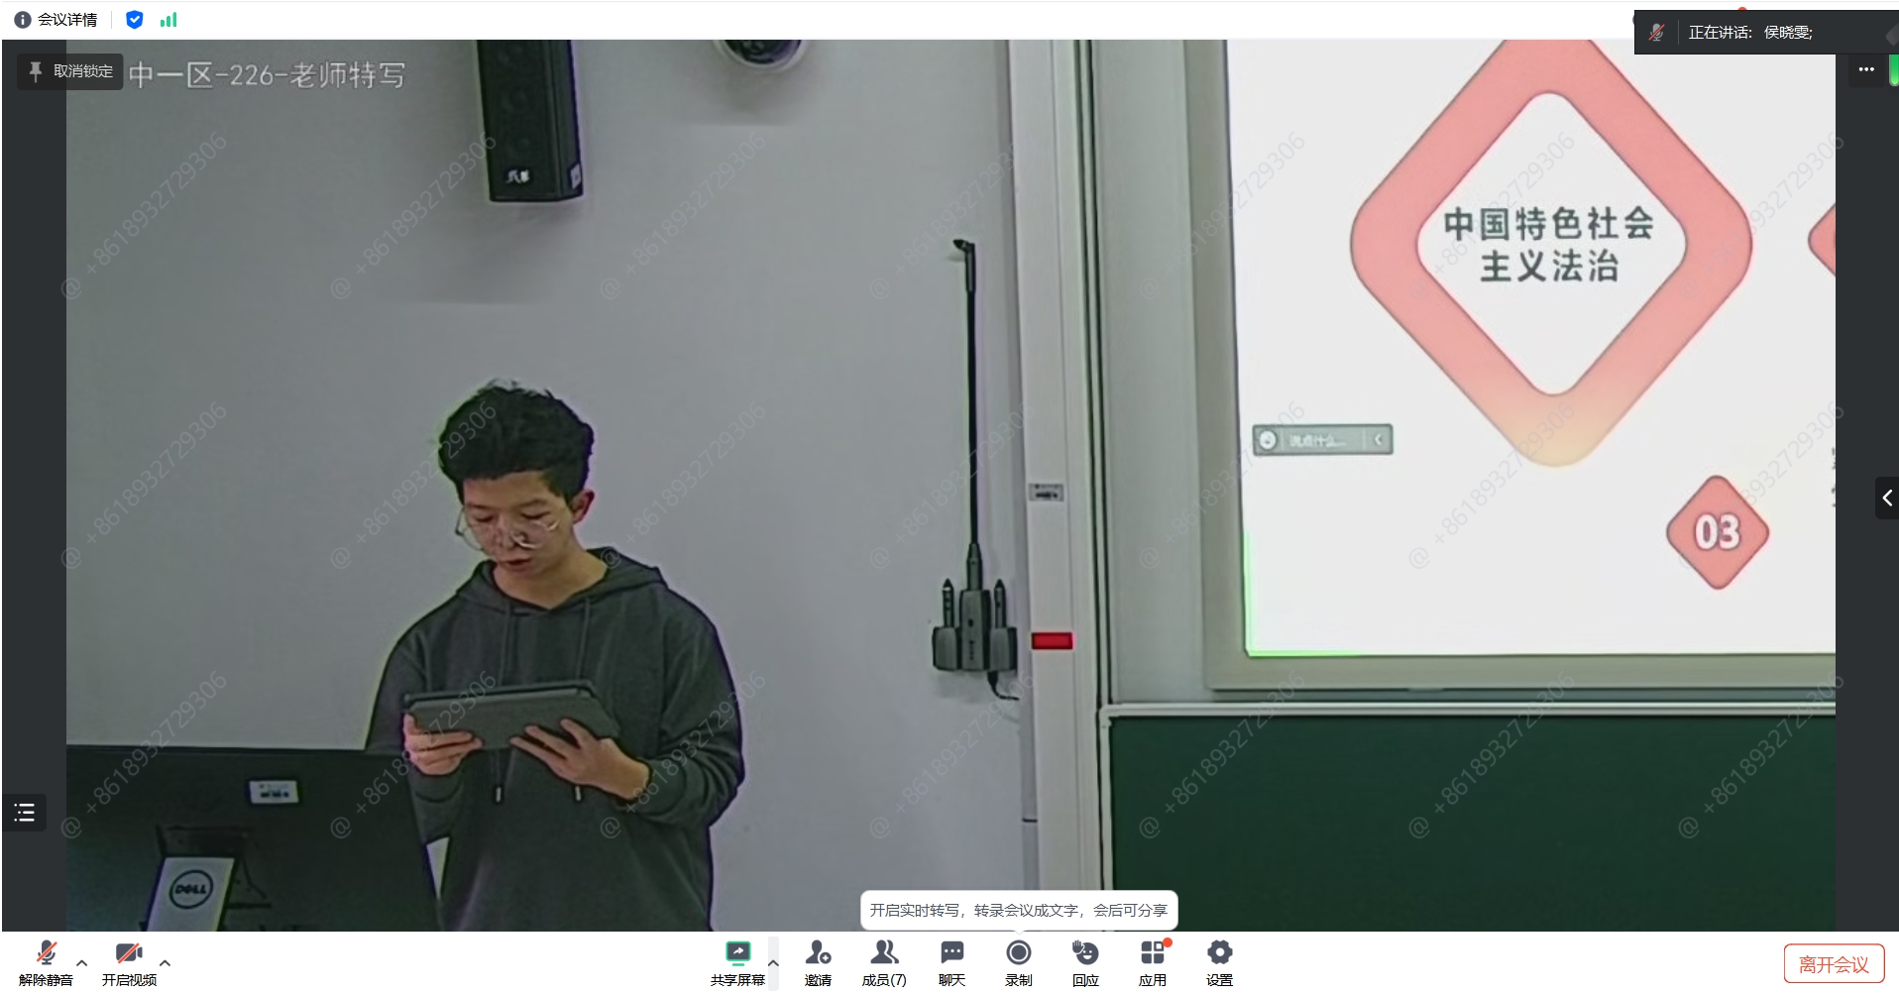Click the blue security shield icon
The image size is (1899, 996).
135,20
